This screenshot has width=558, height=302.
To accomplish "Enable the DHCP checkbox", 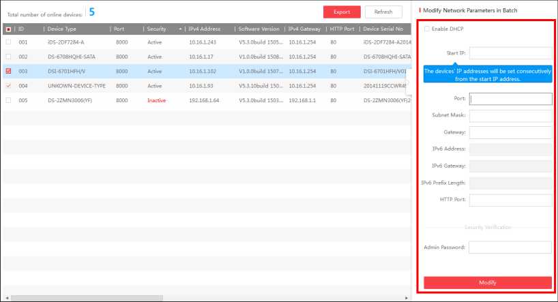I will click(427, 29).
